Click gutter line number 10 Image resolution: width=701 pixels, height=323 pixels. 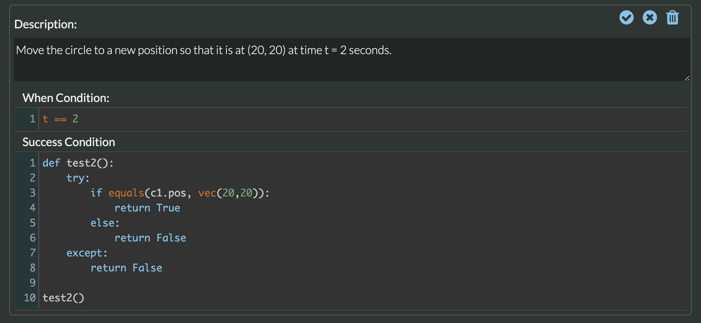pos(30,298)
